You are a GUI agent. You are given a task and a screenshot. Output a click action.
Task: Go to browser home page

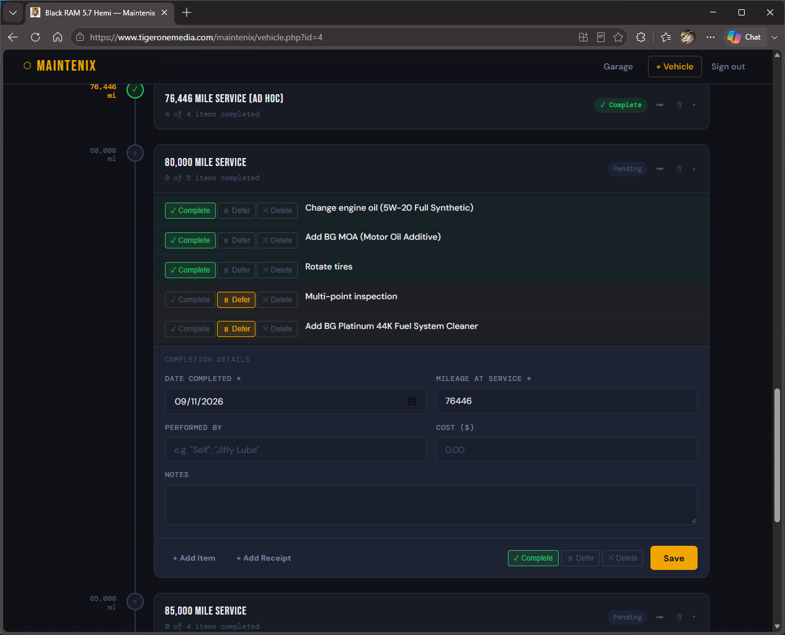pos(58,37)
